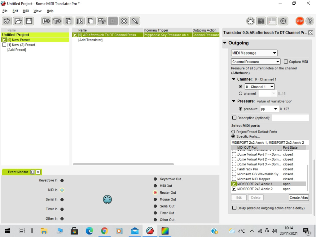The image size is (316, 237).
Task: Enable the Capture MIDI checkbox
Action: (286, 61)
